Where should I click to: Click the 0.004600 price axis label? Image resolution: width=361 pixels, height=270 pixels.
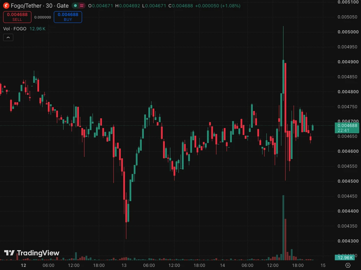348,151
